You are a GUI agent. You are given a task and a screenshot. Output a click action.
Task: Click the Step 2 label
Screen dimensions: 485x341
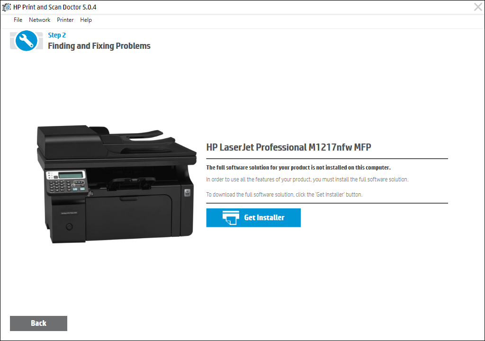[x=57, y=35]
